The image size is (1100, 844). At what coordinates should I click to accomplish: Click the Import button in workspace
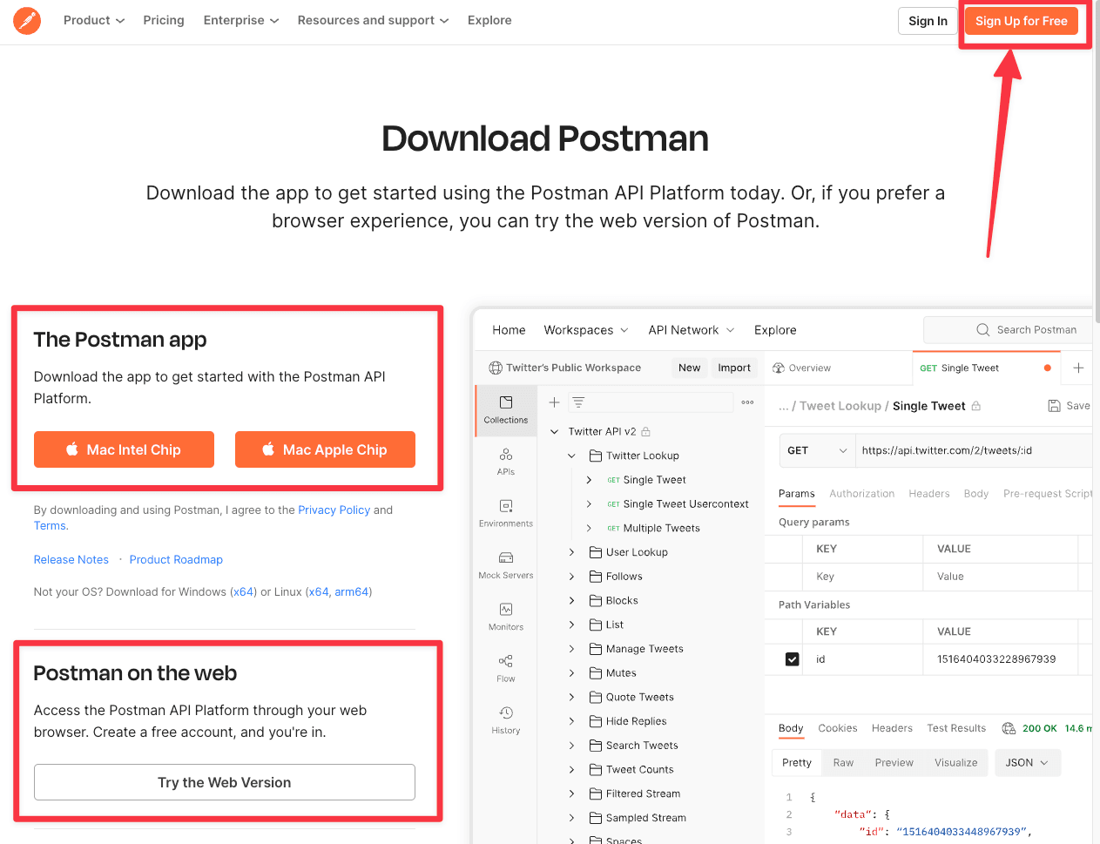pyautogui.click(x=734, y=368)
